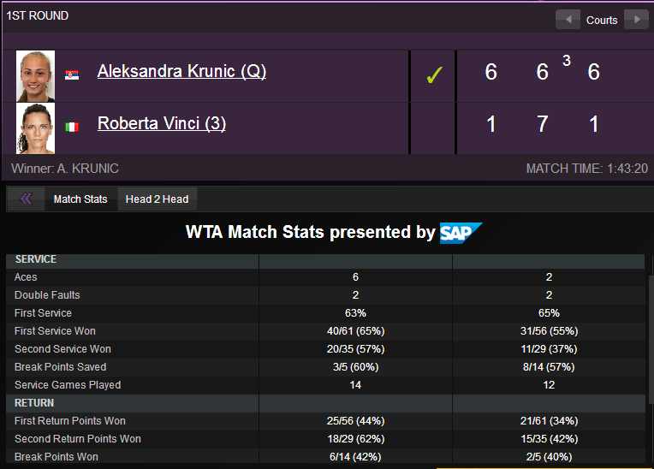Open Aleksandra Krunic (Q) profile link
Image resolution: width=654 pixels, height=469 pixels.
tap(181, 71)
